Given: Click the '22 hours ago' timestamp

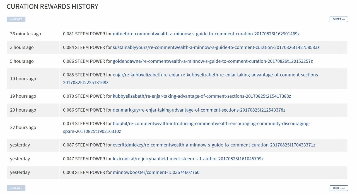Looking at the screenshot, I should [x=23, y=127].
